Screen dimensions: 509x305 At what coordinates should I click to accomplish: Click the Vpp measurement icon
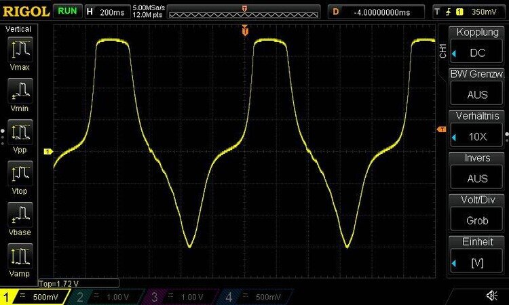point(22,132)
